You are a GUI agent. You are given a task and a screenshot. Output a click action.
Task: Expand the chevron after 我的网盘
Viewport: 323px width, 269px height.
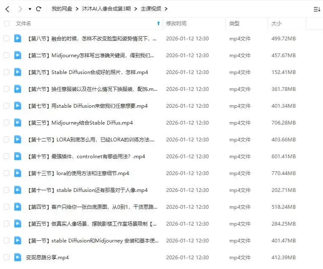[77, 9]
